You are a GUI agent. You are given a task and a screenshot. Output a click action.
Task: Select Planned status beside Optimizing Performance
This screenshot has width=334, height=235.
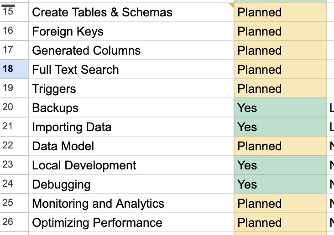click(280, 223)
